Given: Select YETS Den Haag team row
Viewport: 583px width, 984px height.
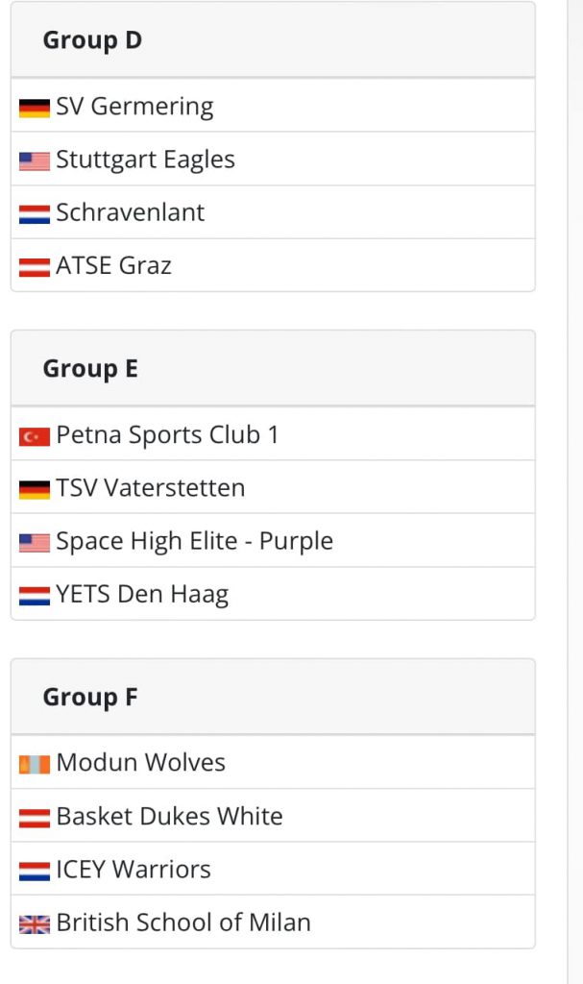Looking at the screenshot, I should tap(273, 594).
